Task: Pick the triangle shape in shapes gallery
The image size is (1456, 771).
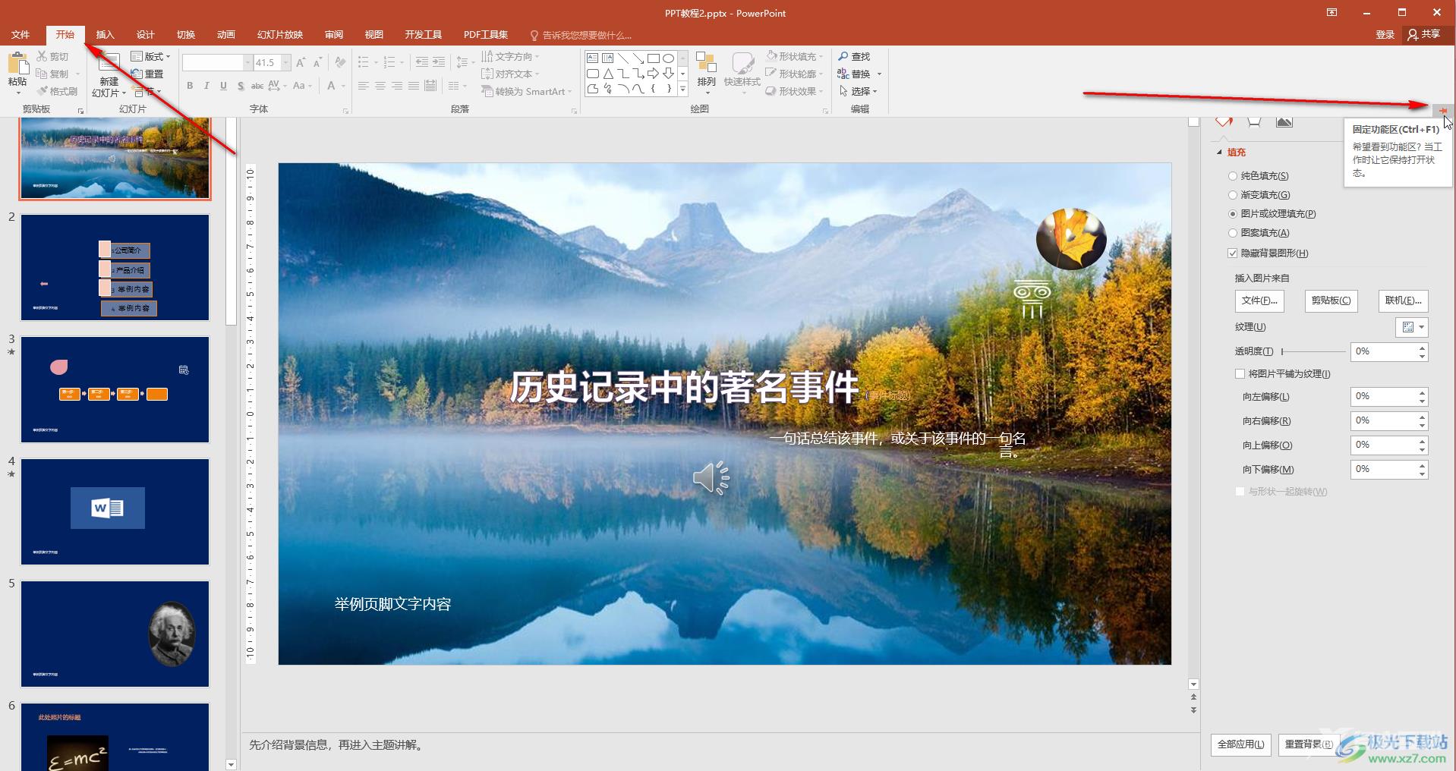Action: [x=608, y=74]
